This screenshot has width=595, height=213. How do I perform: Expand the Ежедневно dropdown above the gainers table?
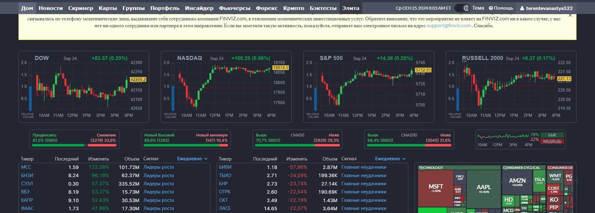(x=192, y=159)
